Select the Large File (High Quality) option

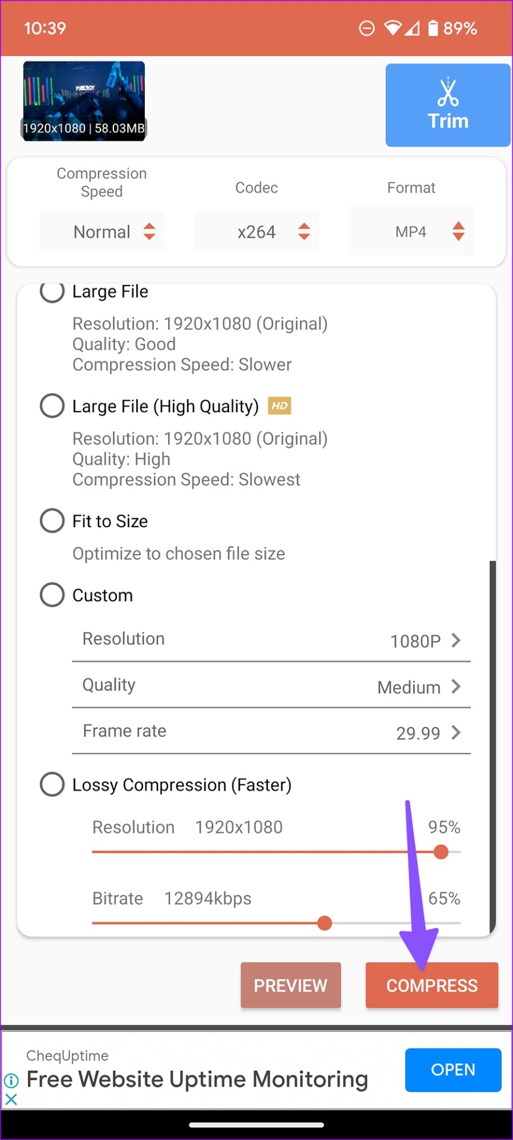52,406
